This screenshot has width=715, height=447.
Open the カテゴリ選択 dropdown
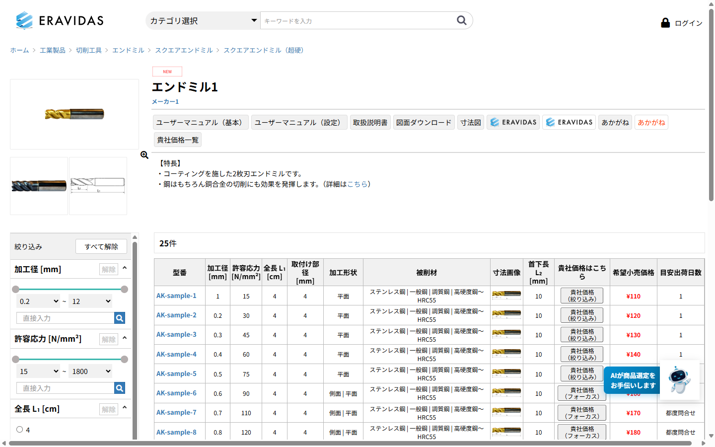point(203,20)
